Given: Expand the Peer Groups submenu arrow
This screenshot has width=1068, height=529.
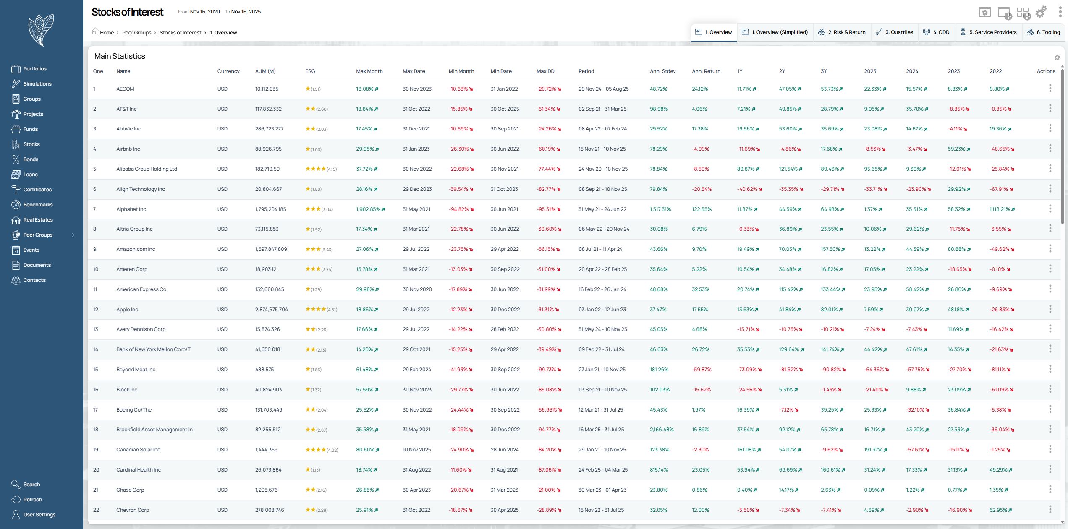Looking at the screenshot, I should point(73,235).
